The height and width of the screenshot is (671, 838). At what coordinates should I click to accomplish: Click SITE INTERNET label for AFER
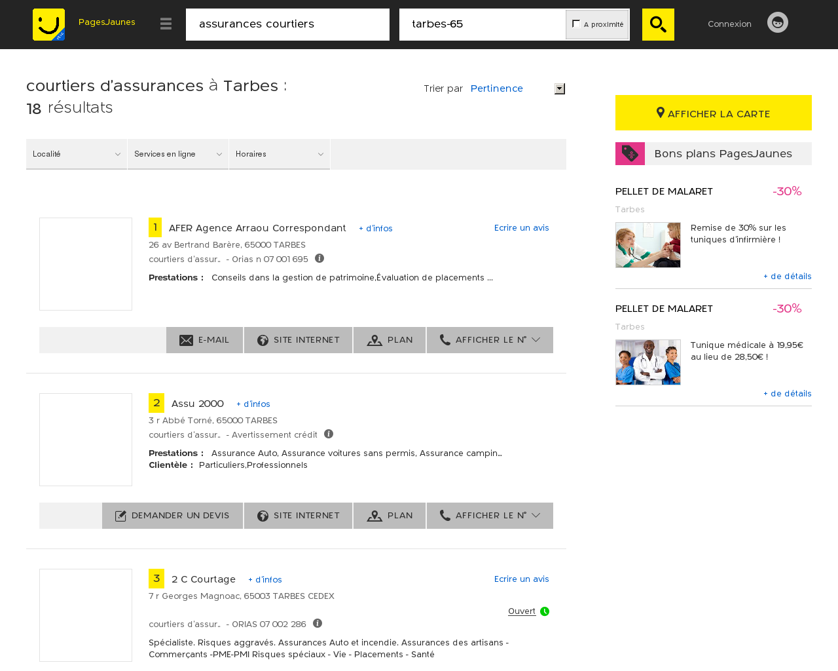[306, 340]
